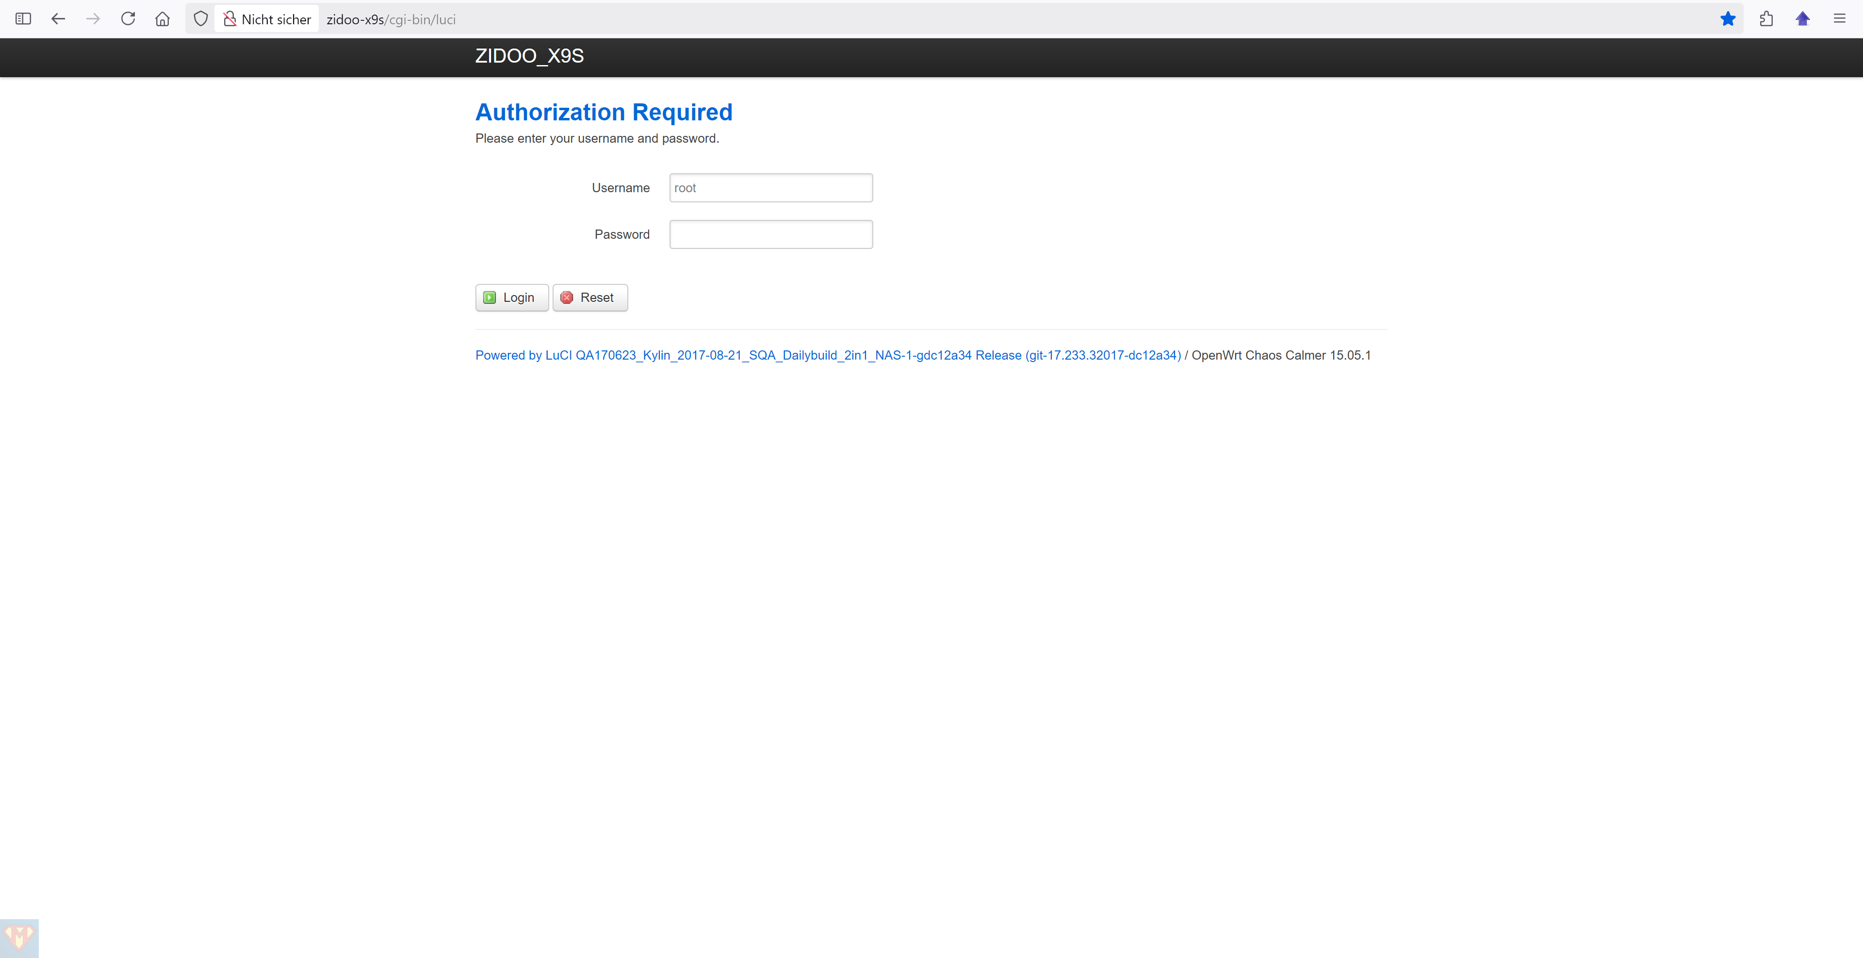This screenshot has width=1863, height=958.
Task: Open the browser hamburger menu
Action: [1839, 19]
